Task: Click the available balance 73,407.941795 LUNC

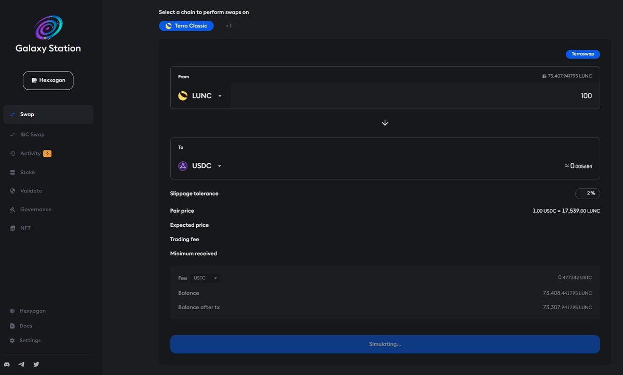Action: coord(567,76)
